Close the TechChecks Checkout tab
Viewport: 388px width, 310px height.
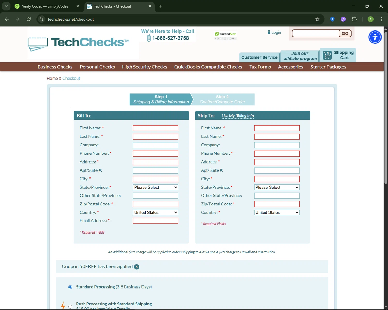tap(150, 6)
